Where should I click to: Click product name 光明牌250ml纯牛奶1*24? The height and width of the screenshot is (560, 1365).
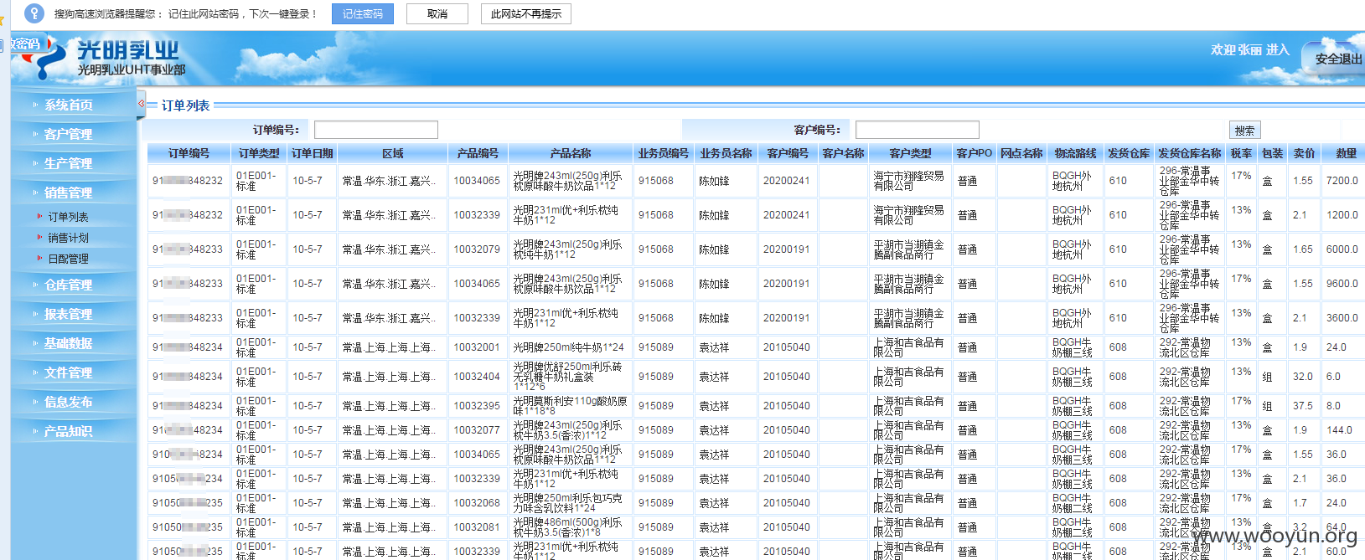(569, 347)
